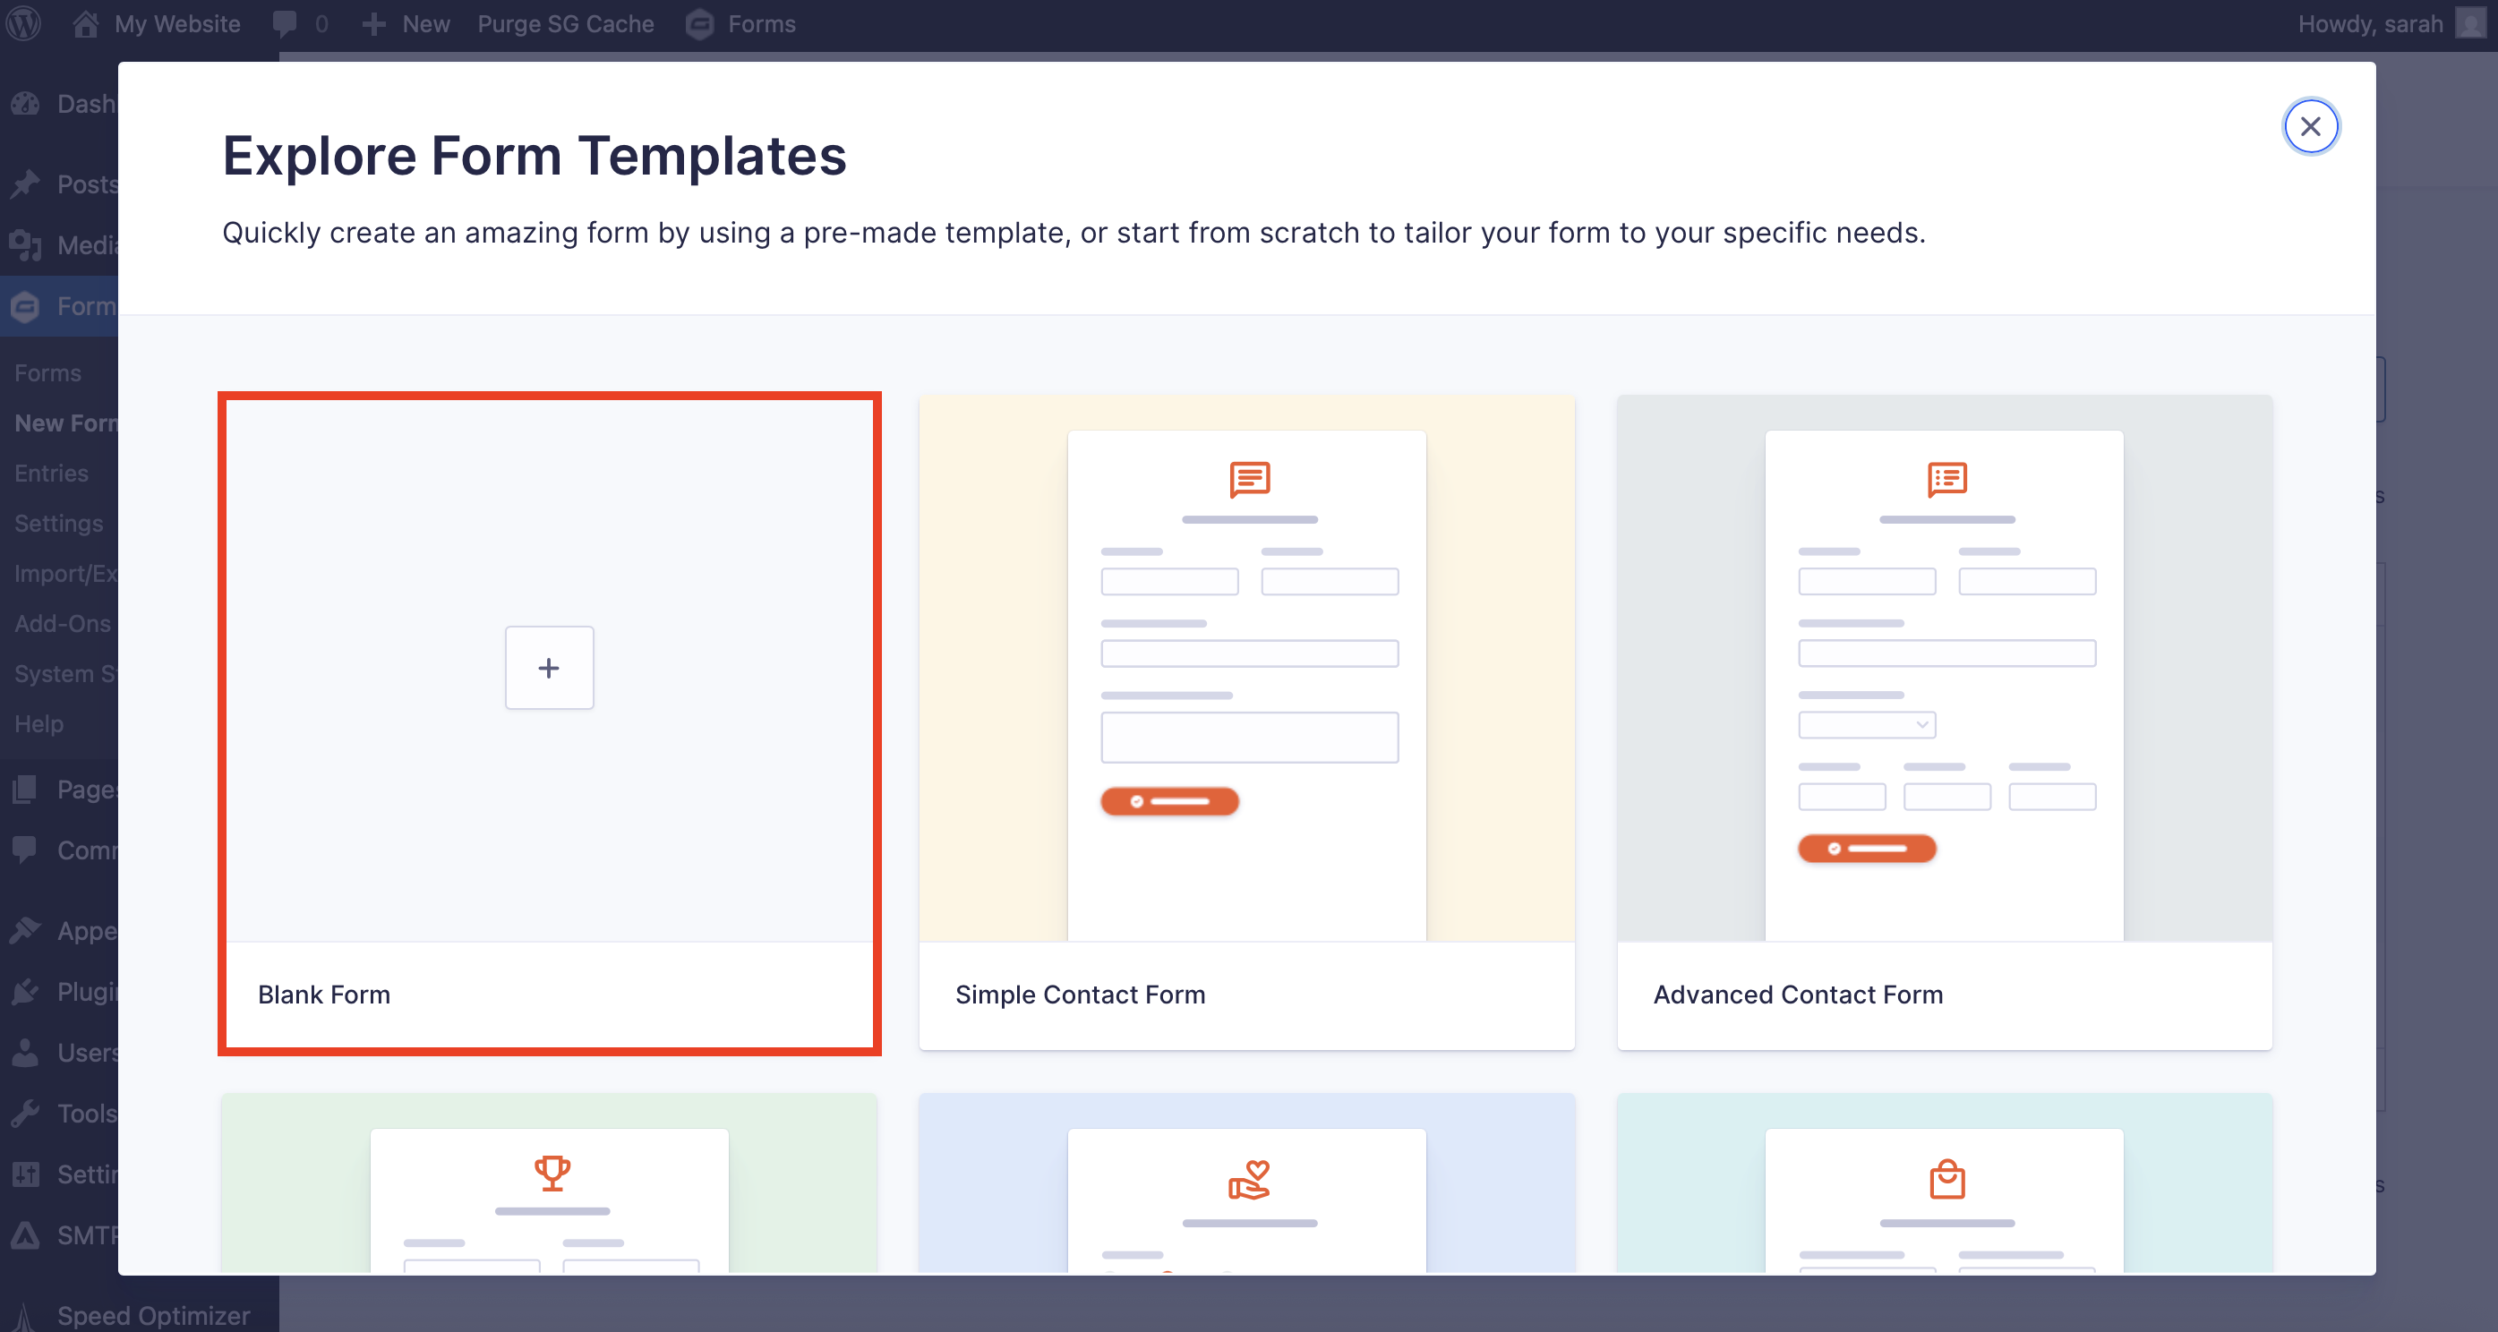Click the trophy icon in template preview
The width and height of the screenshot is (2498, 1332).
(x=552, y=1173)
